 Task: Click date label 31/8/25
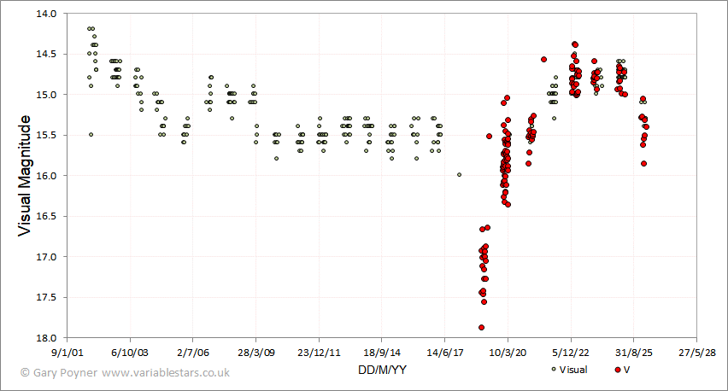click(x=634, y=353)
